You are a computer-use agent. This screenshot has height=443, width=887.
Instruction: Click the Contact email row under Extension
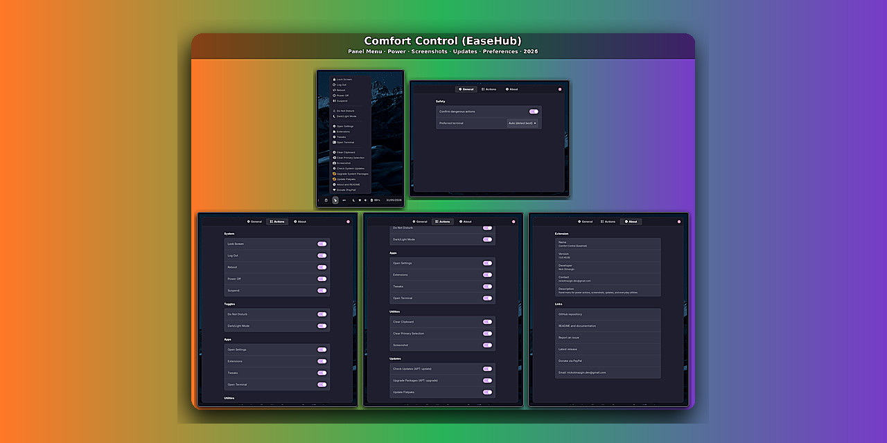point(608,279)
